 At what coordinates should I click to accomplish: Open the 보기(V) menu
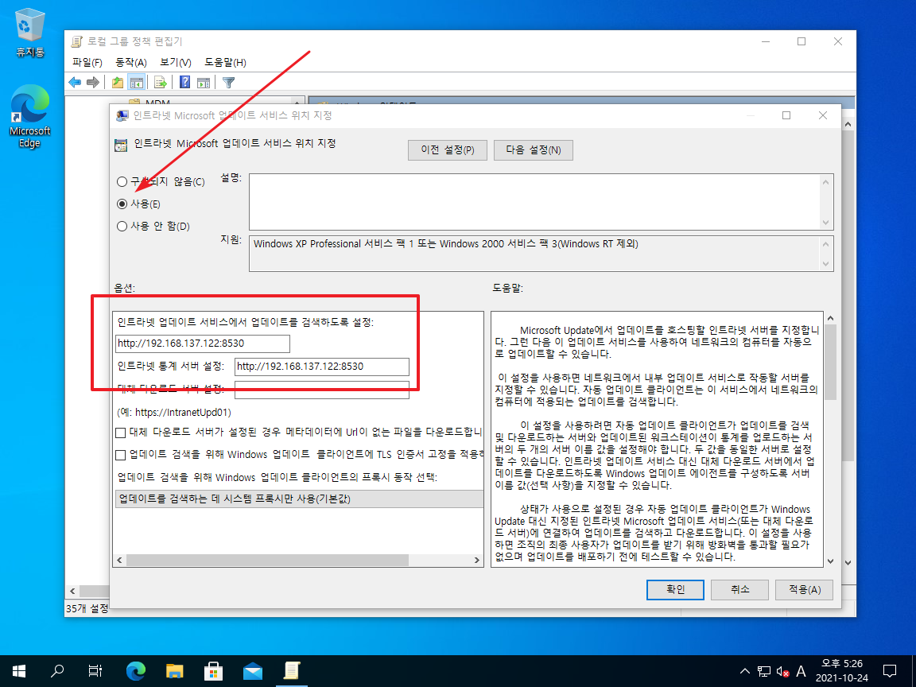tap(176, 63)
